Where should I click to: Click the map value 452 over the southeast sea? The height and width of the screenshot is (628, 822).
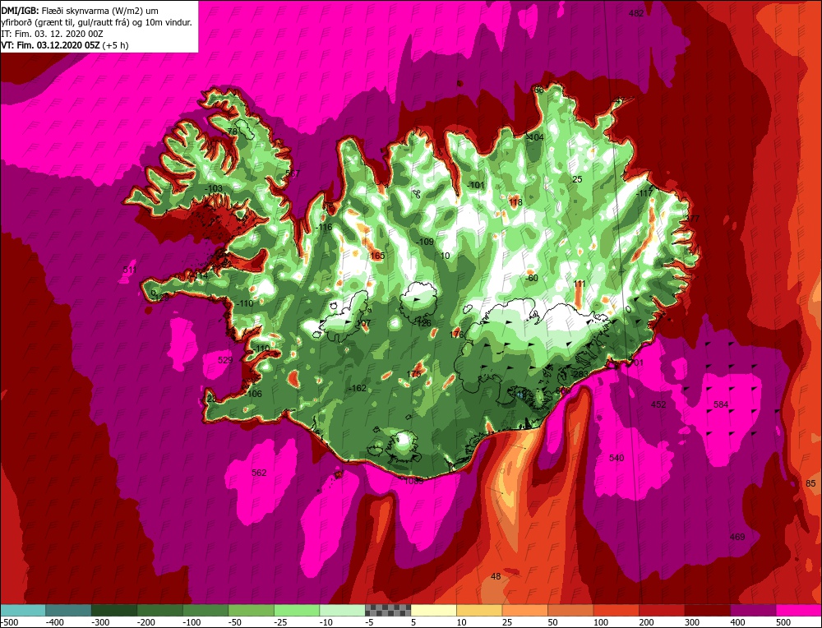click(658, 404)
